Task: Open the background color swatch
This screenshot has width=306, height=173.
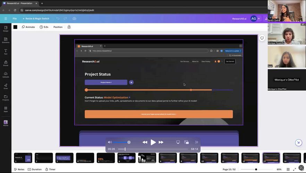Action: 15,27
